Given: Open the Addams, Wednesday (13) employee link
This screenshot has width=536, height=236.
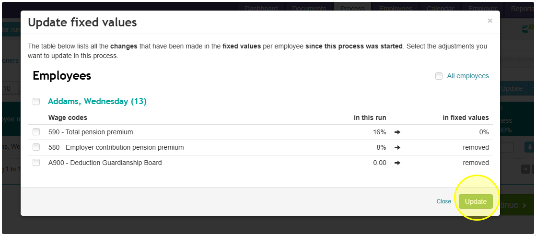Looking at the screenshot, I should [x=97, y=101].
